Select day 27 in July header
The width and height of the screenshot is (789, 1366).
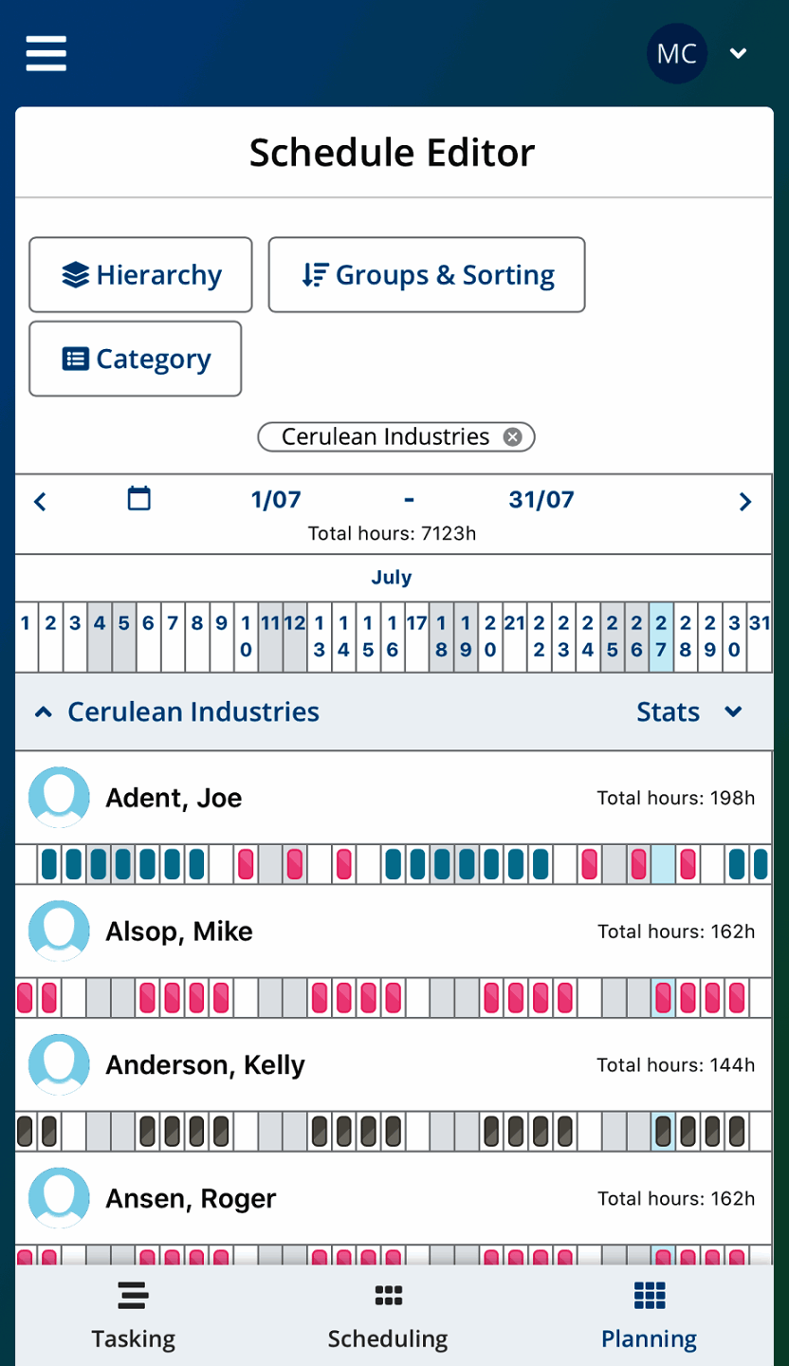662,637
